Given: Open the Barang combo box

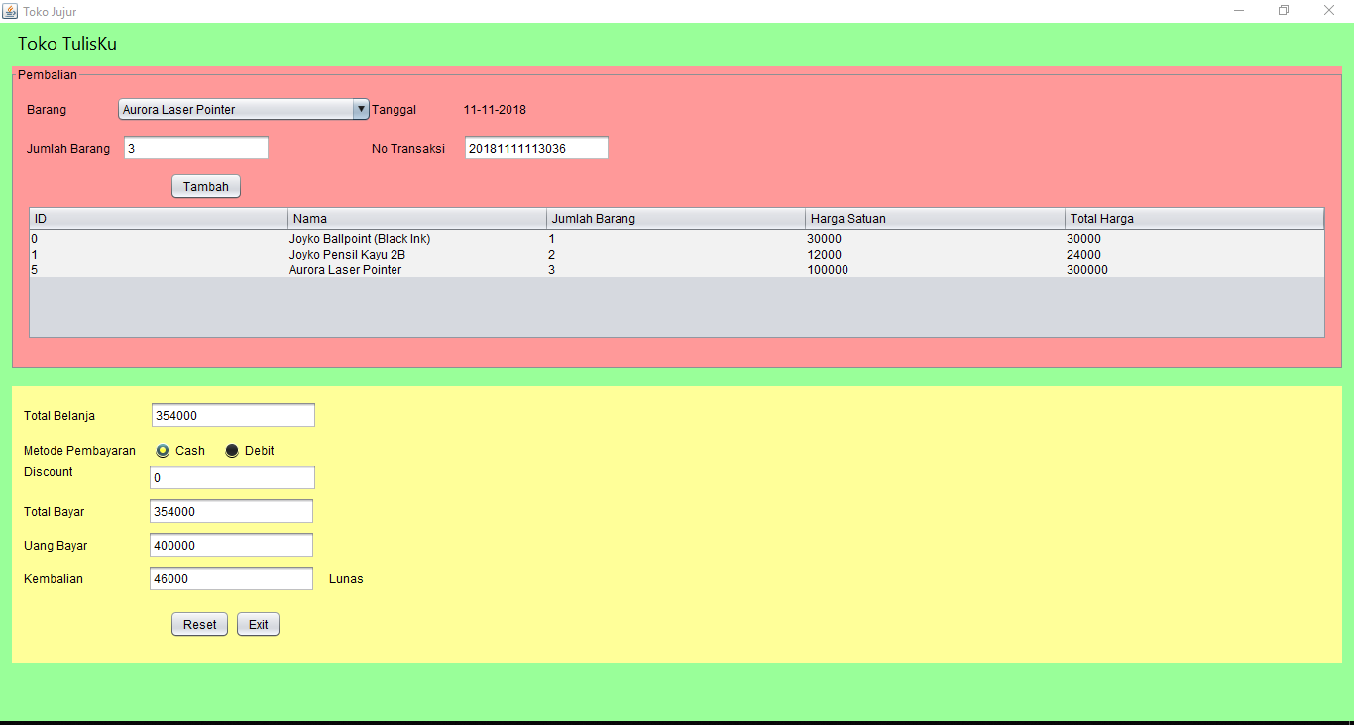Looking at the screenshot, I should (244, 110).
